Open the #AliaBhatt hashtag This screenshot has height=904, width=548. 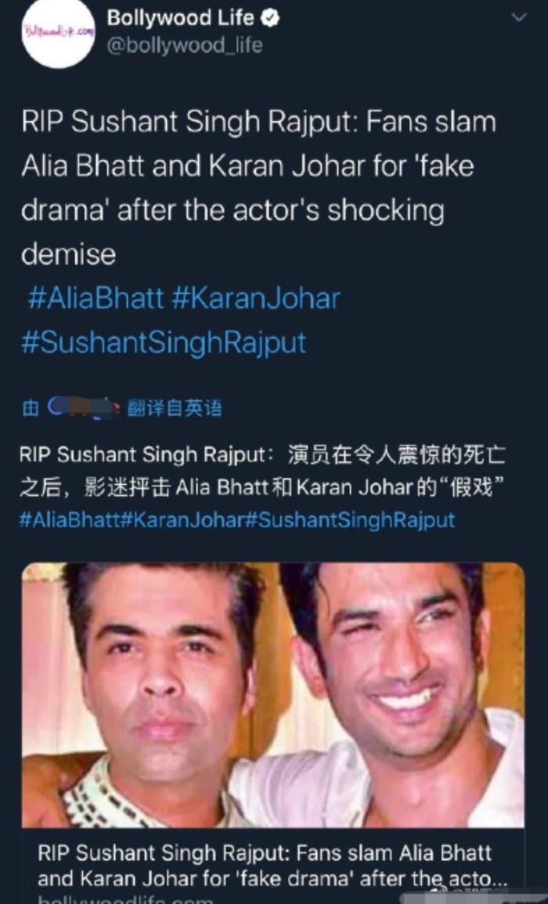[x=96, y=298]
